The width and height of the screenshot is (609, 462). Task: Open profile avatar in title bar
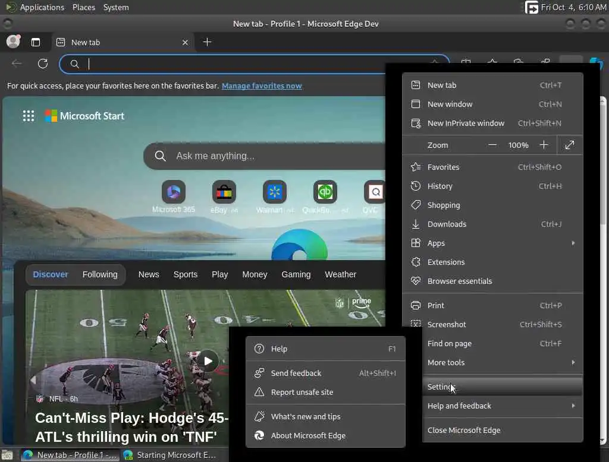[x=13, y=42]
